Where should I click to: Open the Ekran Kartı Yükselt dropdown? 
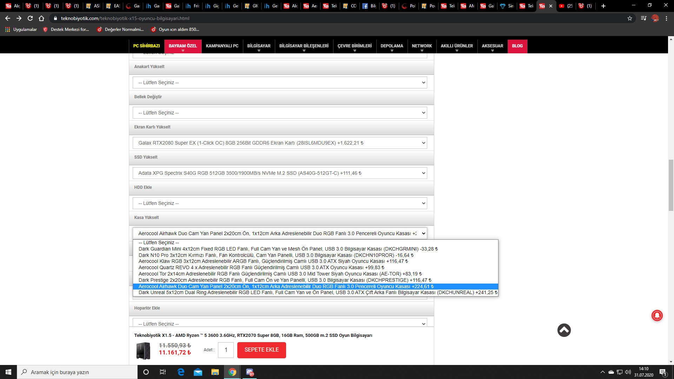[x=280, y=143]
